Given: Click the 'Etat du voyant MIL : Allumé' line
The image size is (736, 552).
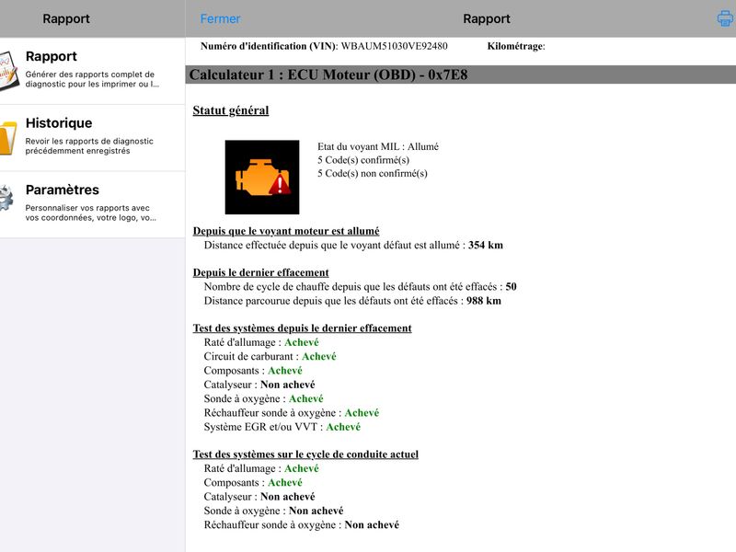Looking at the screenshot, I should (x=378, y=146).
